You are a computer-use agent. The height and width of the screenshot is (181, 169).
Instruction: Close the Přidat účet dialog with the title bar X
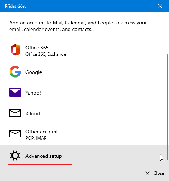point(160,6)
